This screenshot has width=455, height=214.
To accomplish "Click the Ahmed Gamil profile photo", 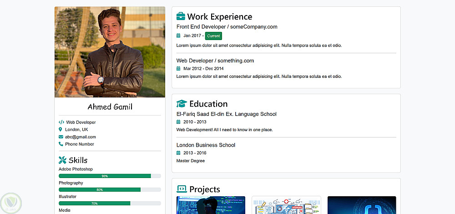I will click(110, 52).
